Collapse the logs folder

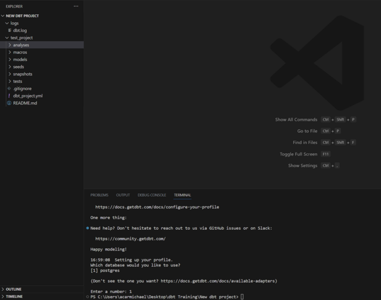point(7,23)
